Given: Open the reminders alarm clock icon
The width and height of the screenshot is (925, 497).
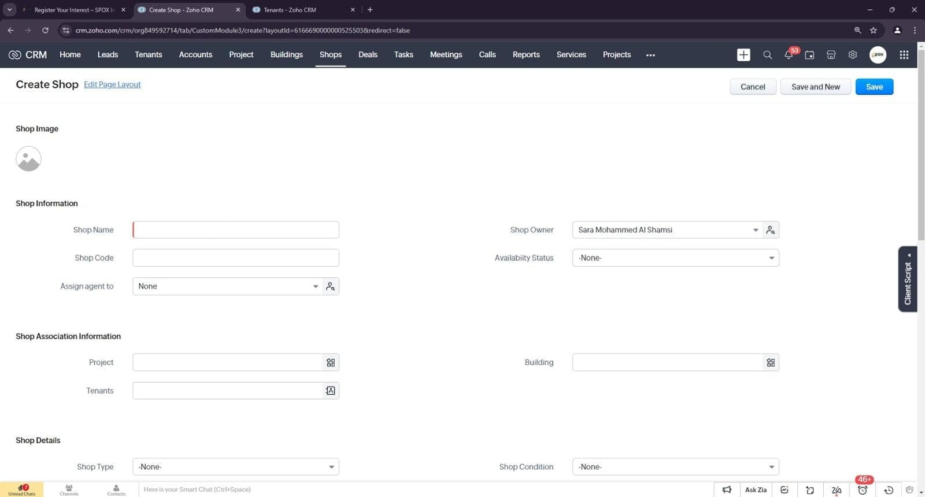Looking at the screenshot, I should tap(862, 489).
